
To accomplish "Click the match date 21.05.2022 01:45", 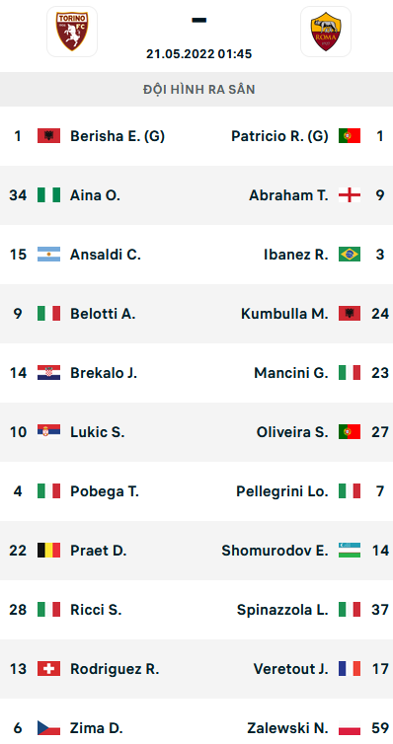I will click(x=198, y=53).
